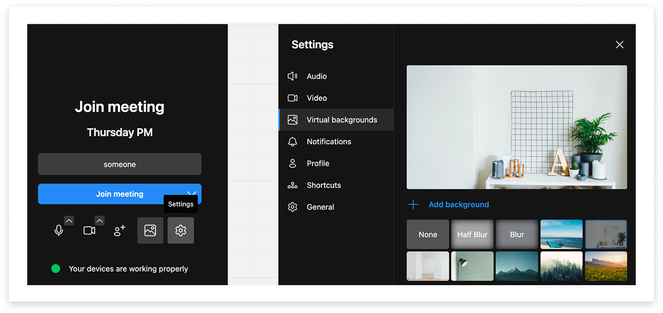This screenshot has height=313, width=663.
Task: Close the Settings dialog with X
Action: tap(619, 44)
